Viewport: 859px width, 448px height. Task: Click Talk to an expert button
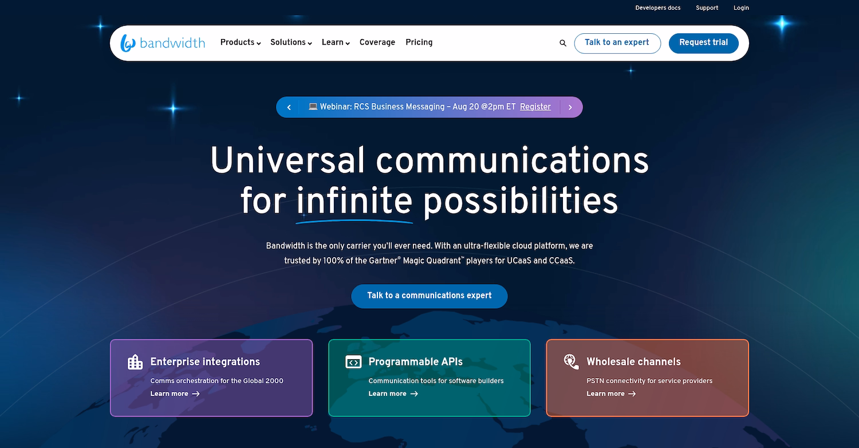617,43
